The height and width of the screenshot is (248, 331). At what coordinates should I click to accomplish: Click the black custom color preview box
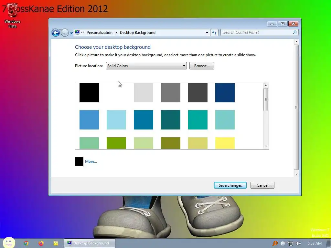pos(79,161)
